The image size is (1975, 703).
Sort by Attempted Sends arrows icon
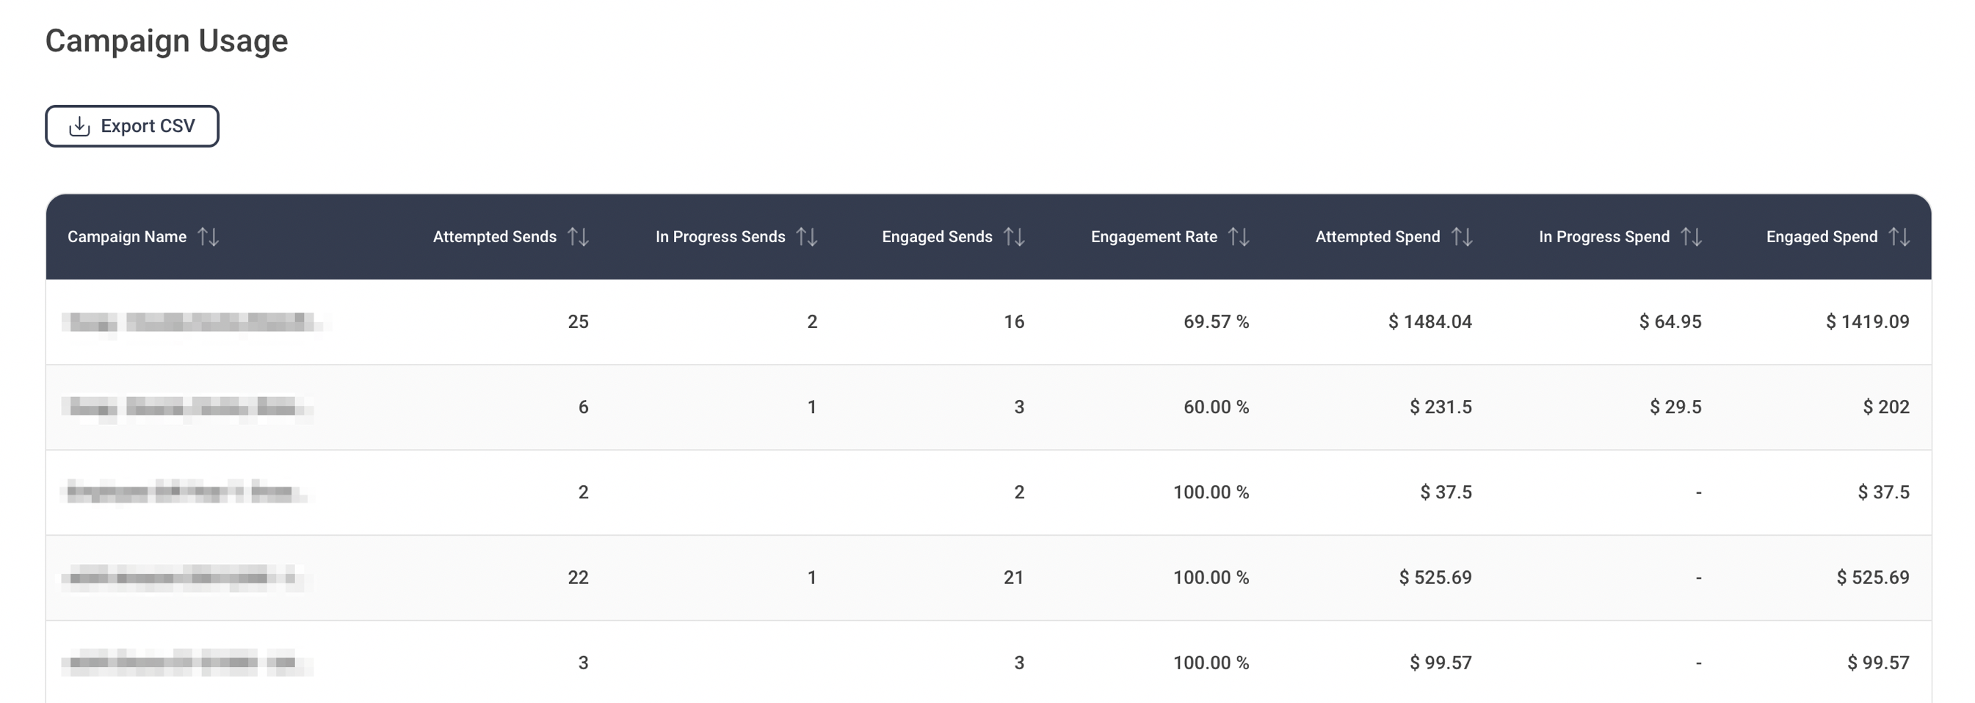(x=578, y=237)
